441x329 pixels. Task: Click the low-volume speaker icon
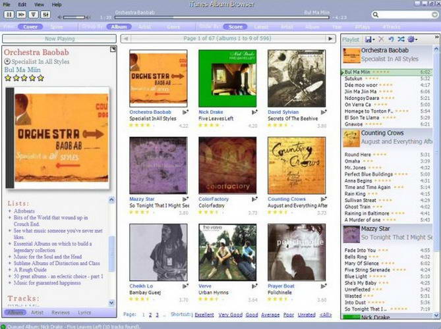click(59, 17)
